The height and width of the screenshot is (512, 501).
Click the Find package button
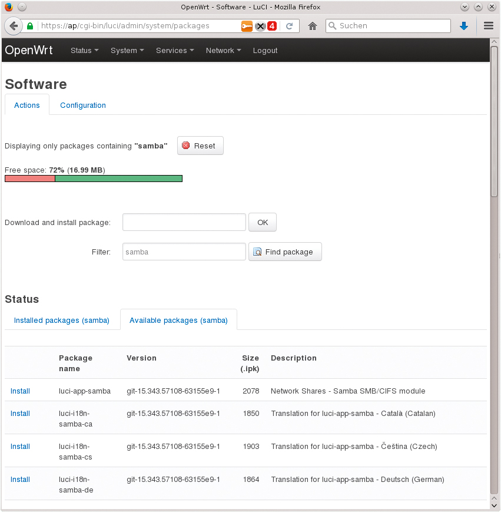tap(285, 252)
